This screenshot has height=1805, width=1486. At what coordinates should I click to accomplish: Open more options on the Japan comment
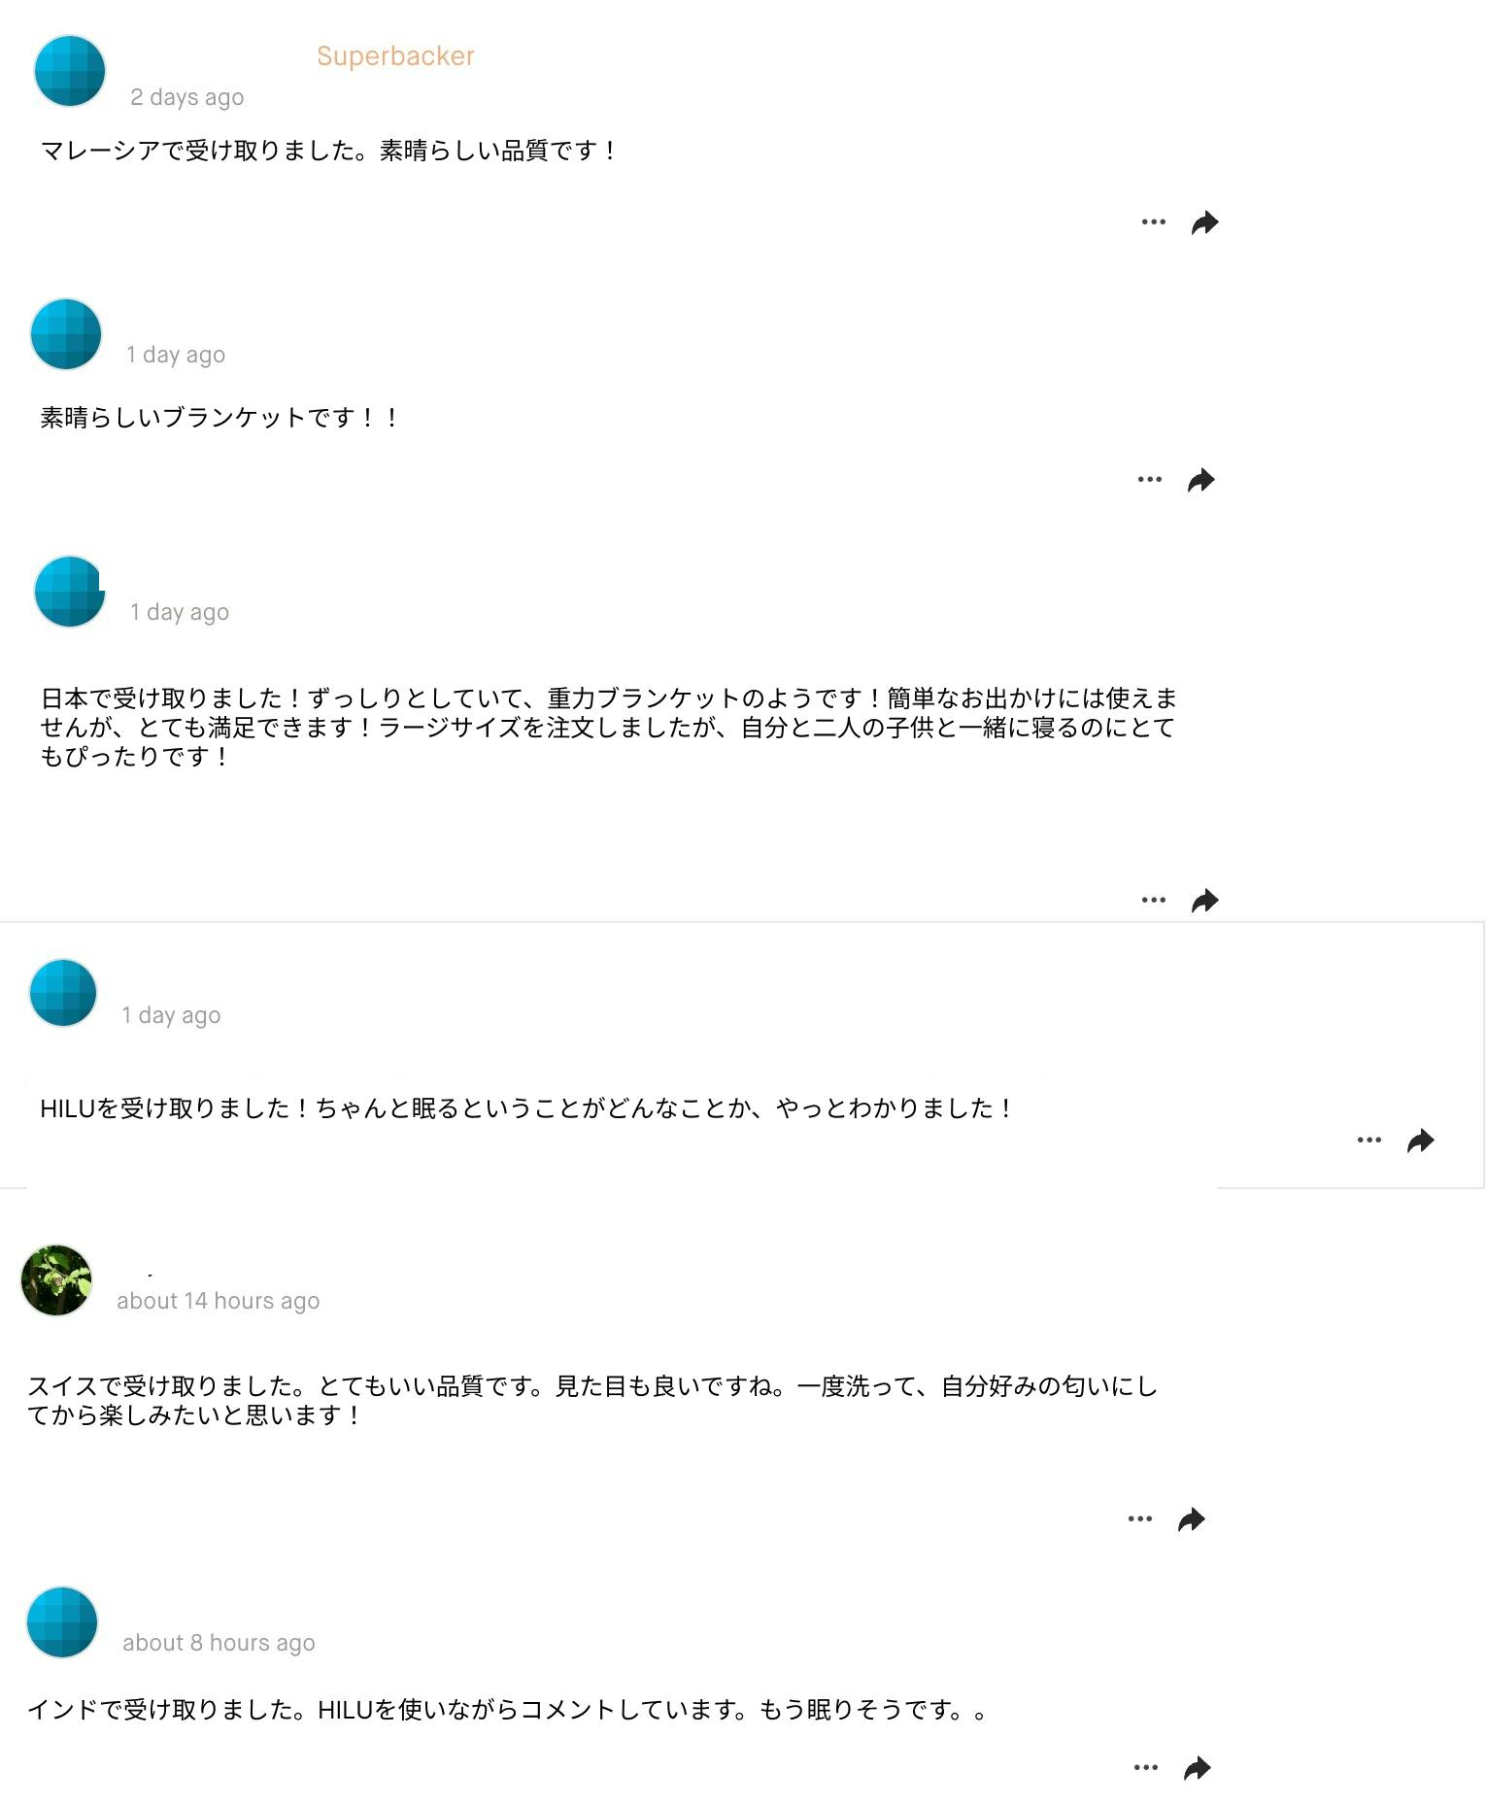pyautogui.click(x=1153, y=901)
